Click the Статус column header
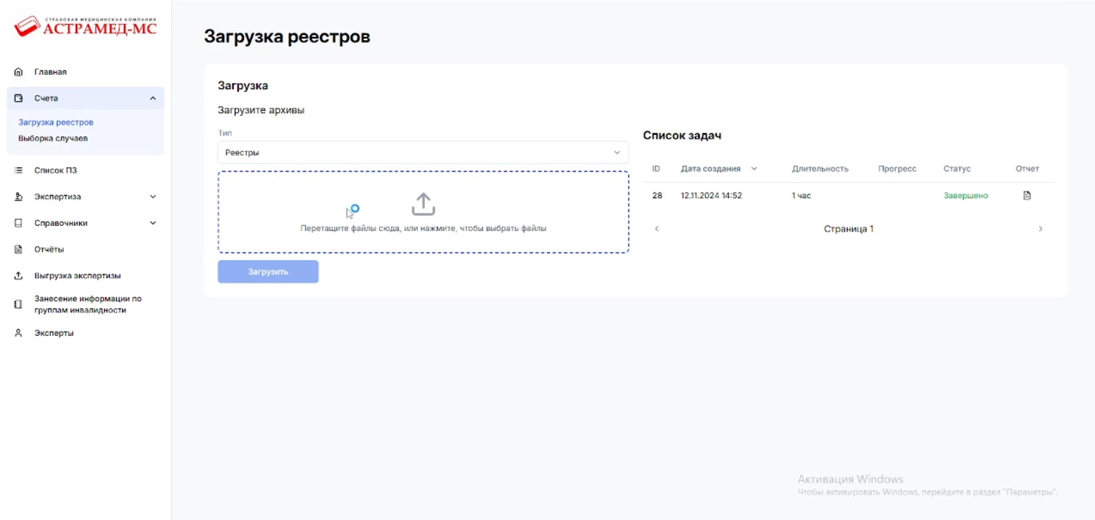 (957, 169)
